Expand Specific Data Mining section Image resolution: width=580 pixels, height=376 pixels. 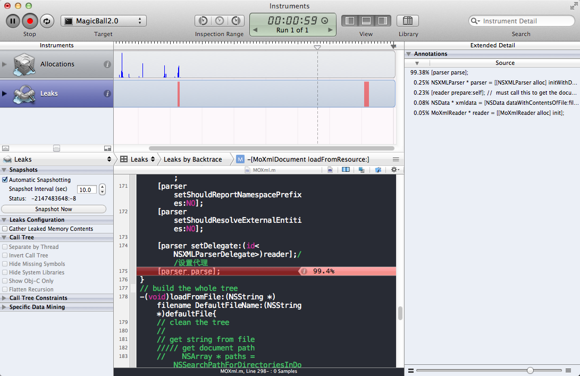click(4, 307)
